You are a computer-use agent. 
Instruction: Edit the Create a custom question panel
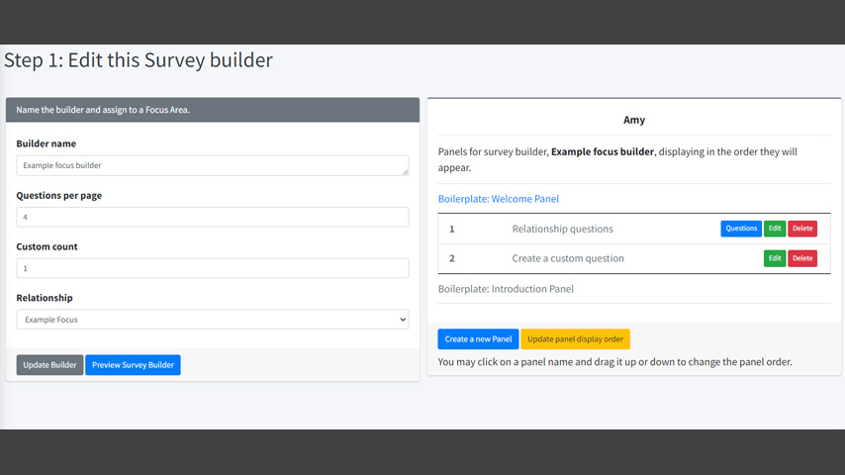[x=775, y=258]
